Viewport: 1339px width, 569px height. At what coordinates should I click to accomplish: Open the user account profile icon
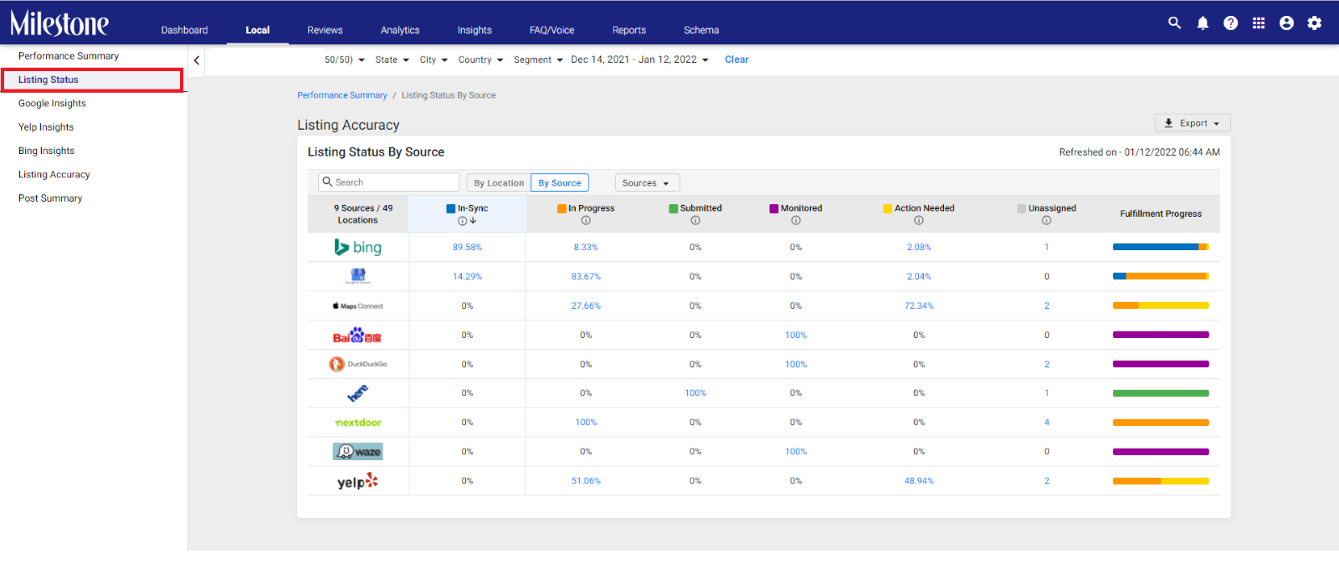[x=1286, y=23]
